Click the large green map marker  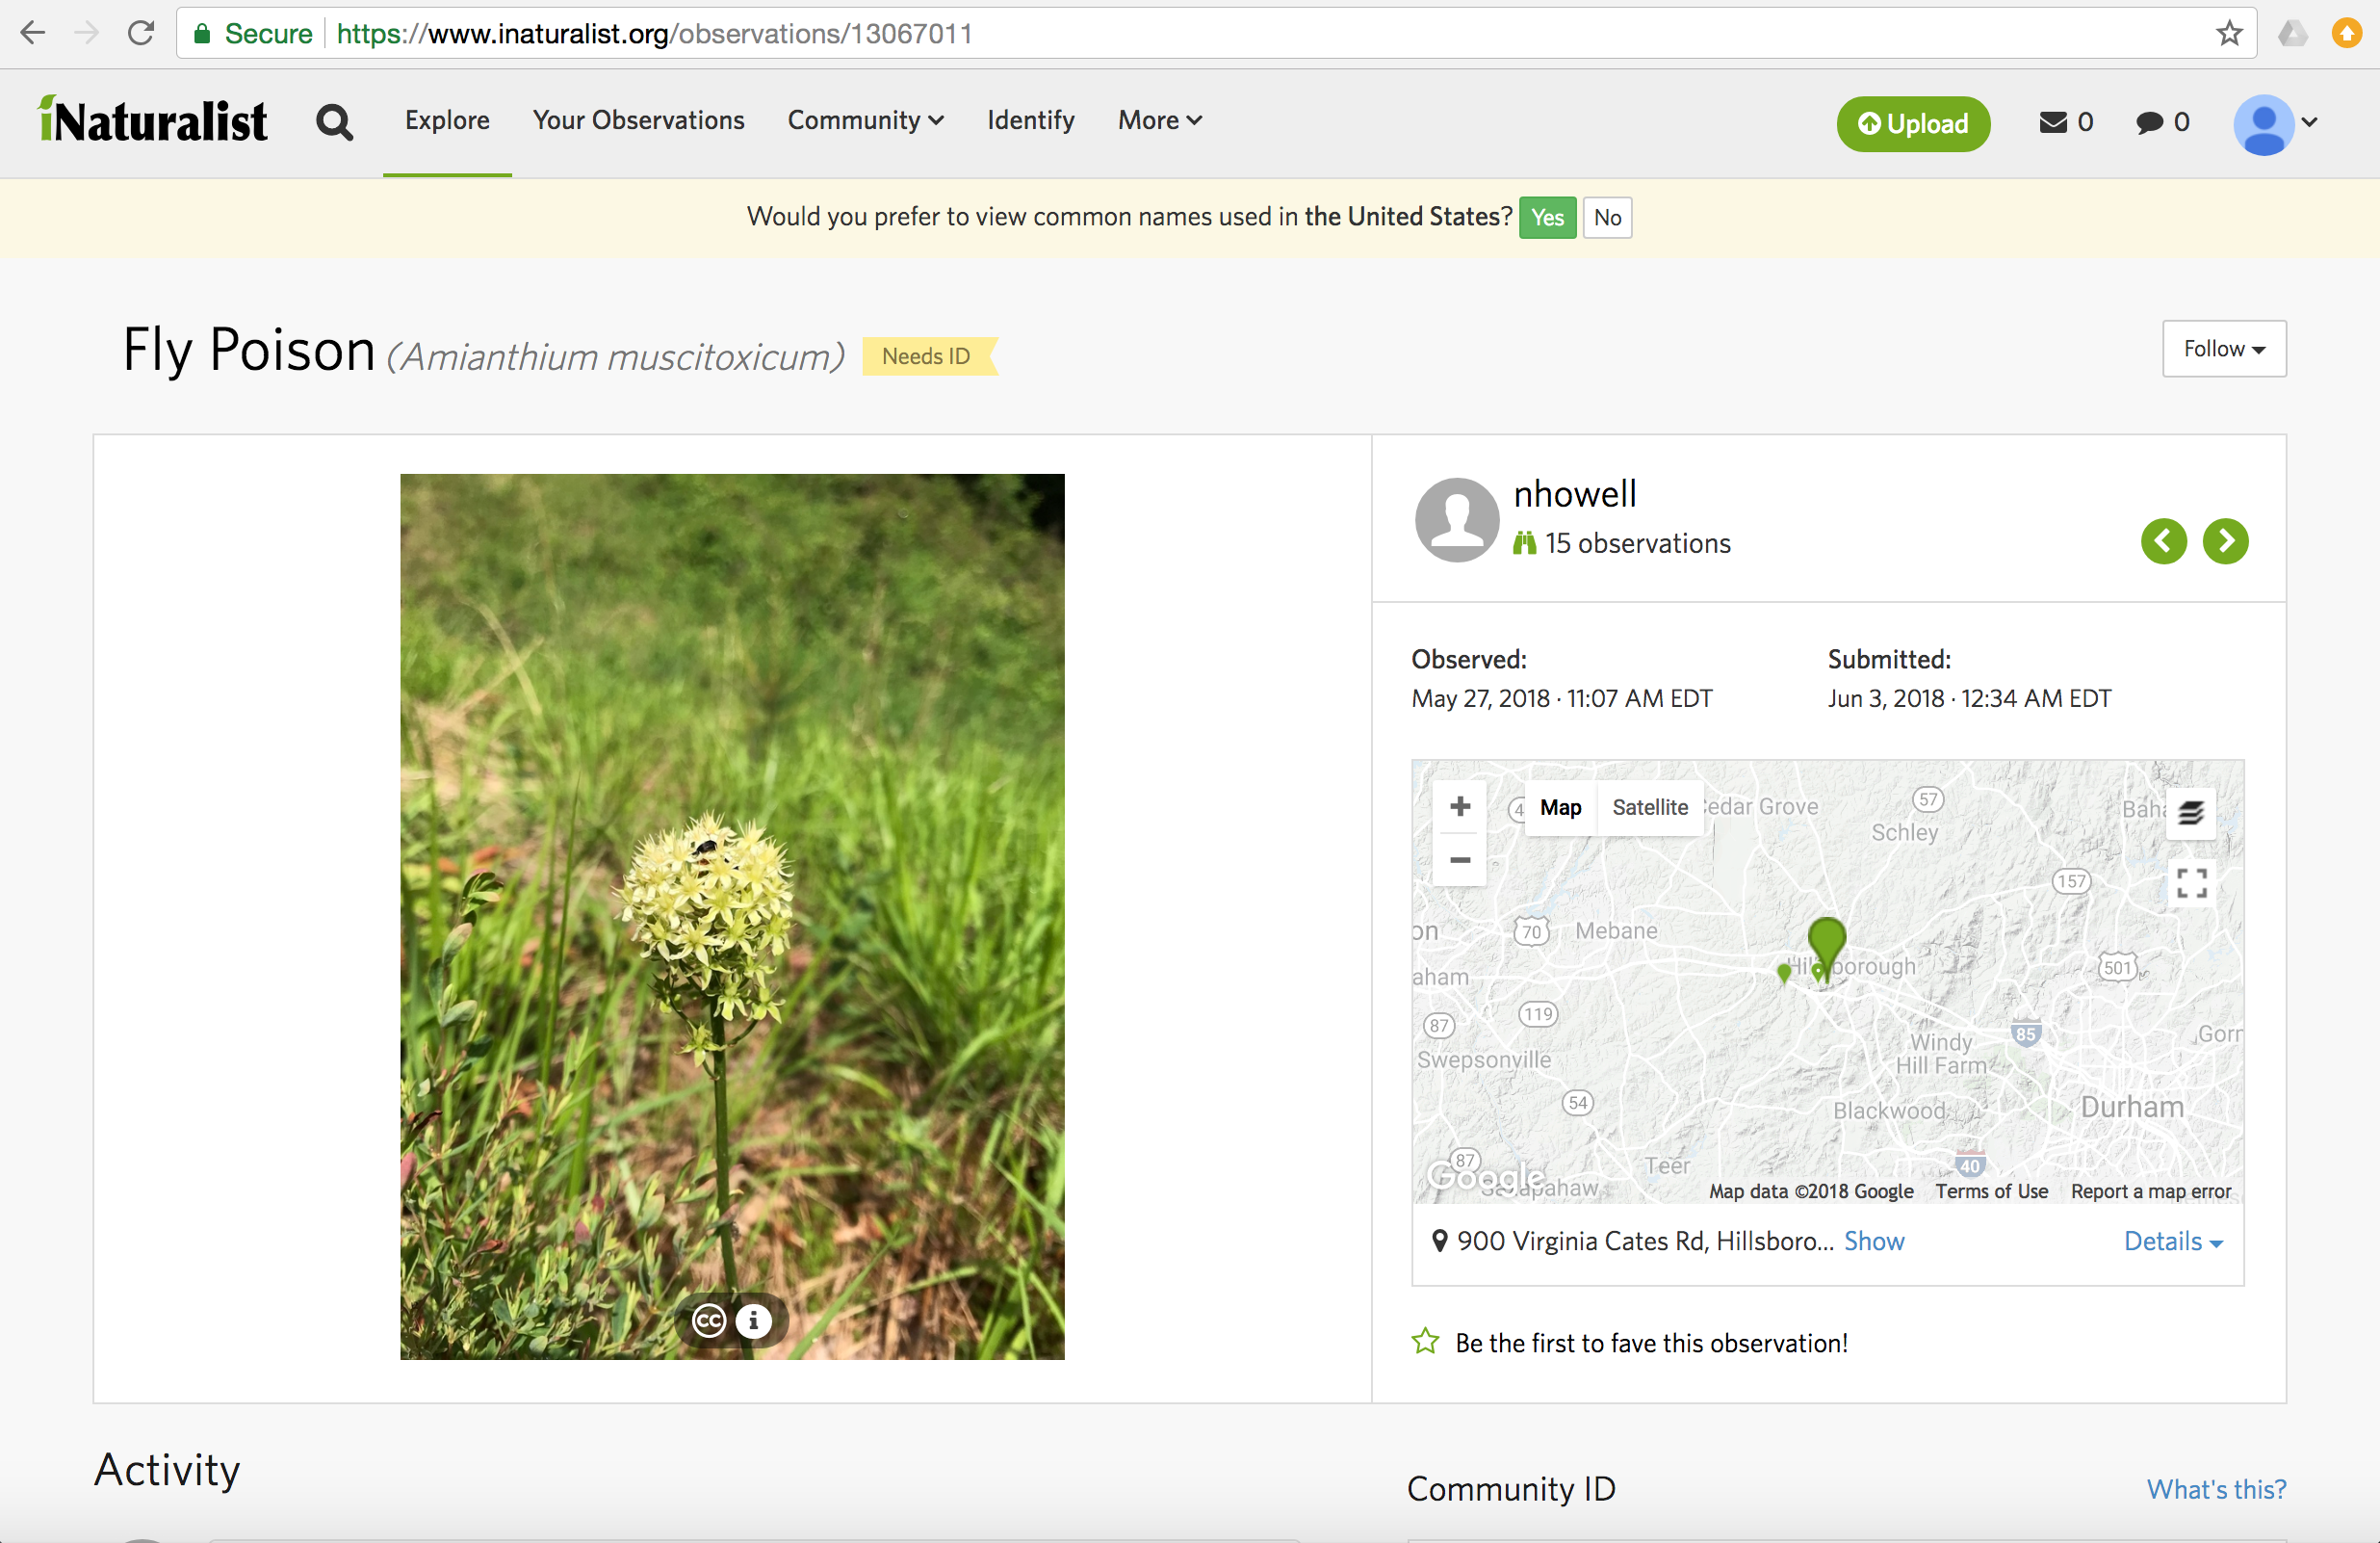point(1827,946)
